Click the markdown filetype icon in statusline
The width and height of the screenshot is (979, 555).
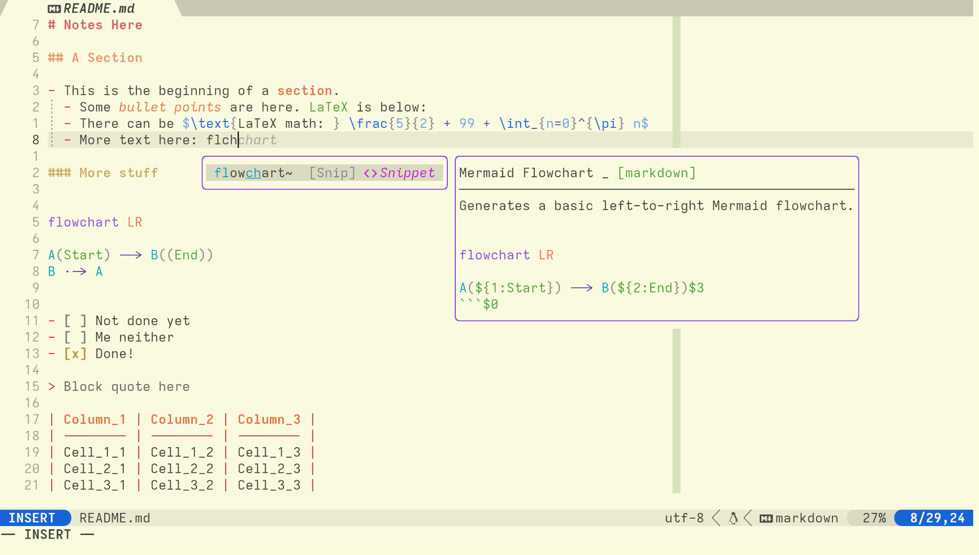pyautogui.click(x=766, y=519)
